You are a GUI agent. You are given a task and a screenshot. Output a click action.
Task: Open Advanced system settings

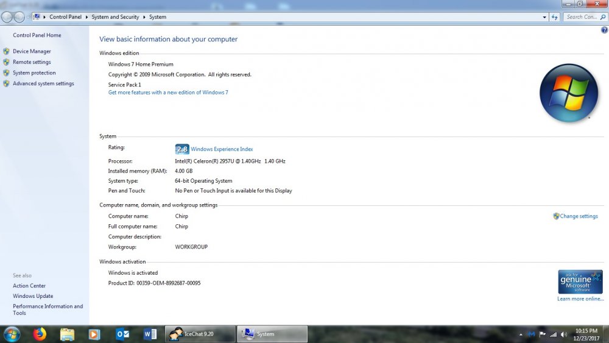pyautogui.click(x=43, y=83)
